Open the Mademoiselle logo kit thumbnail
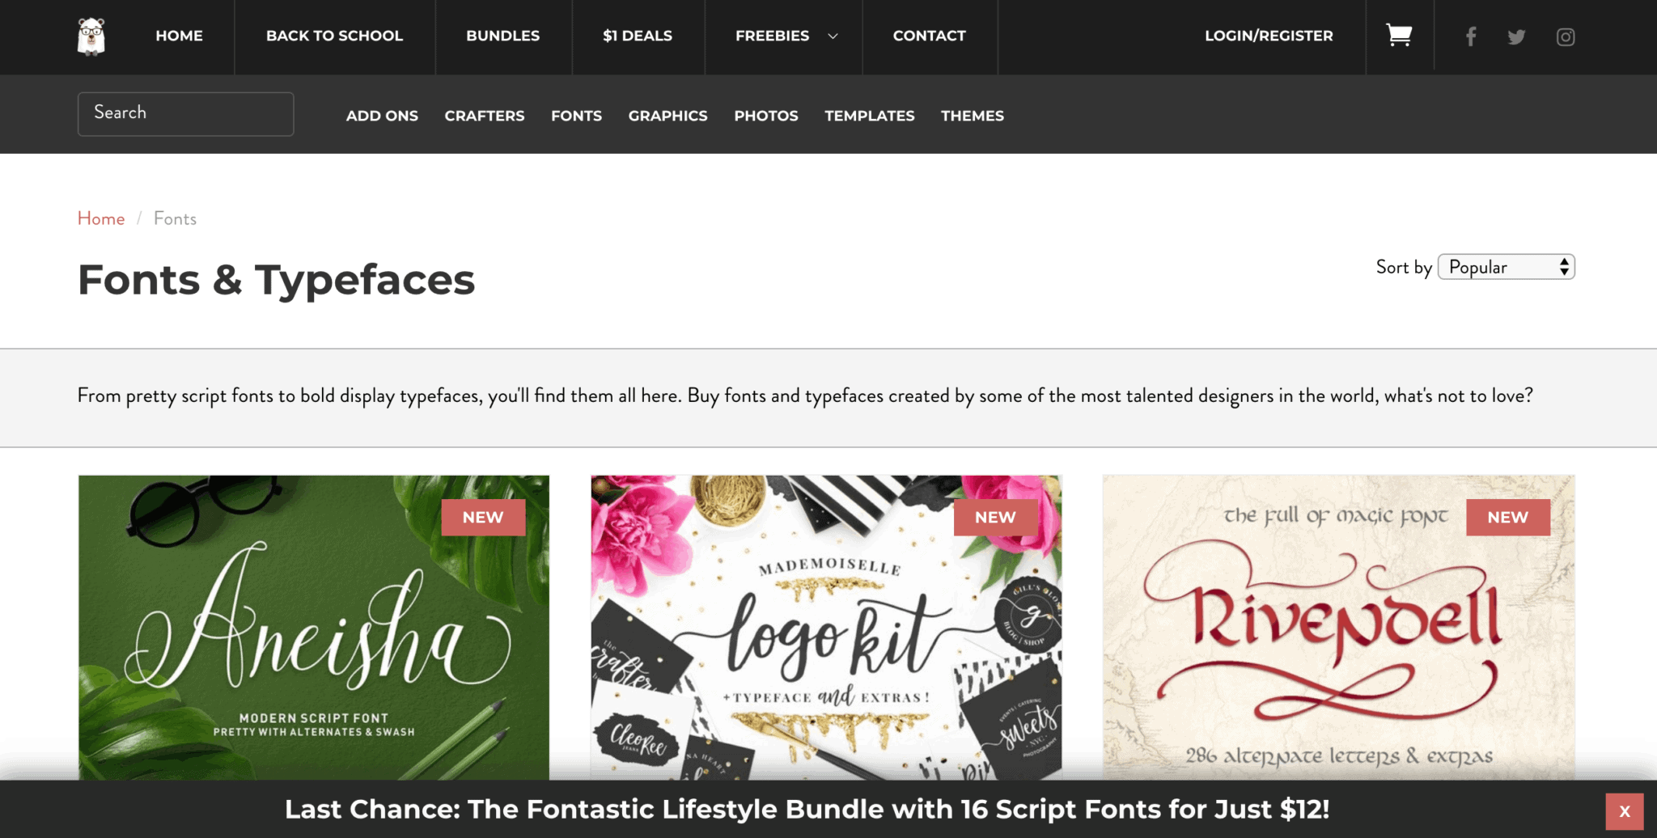This screenshot has height=838, width=1657. [x=826, y=628]
